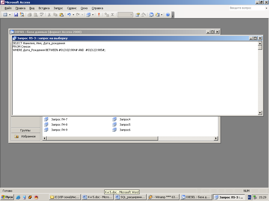Click the Database Window toolbar icon
269x201 pixels.
click(151, 15)
